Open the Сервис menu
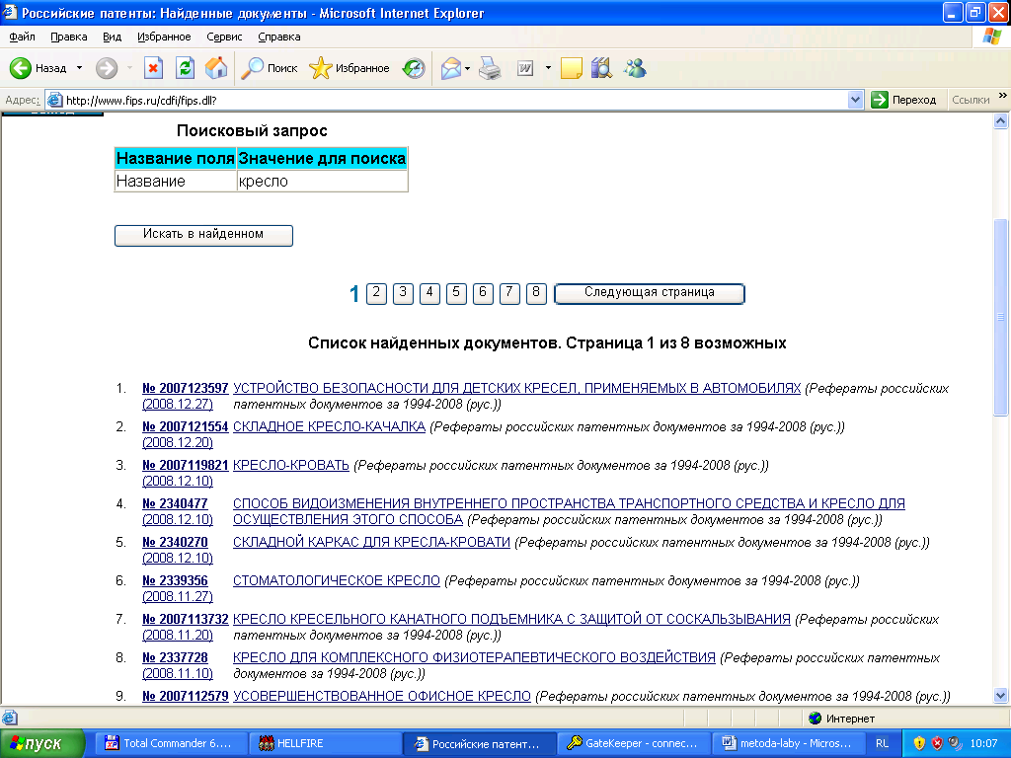Screen dimensions: 1011x758 (224, 37)
